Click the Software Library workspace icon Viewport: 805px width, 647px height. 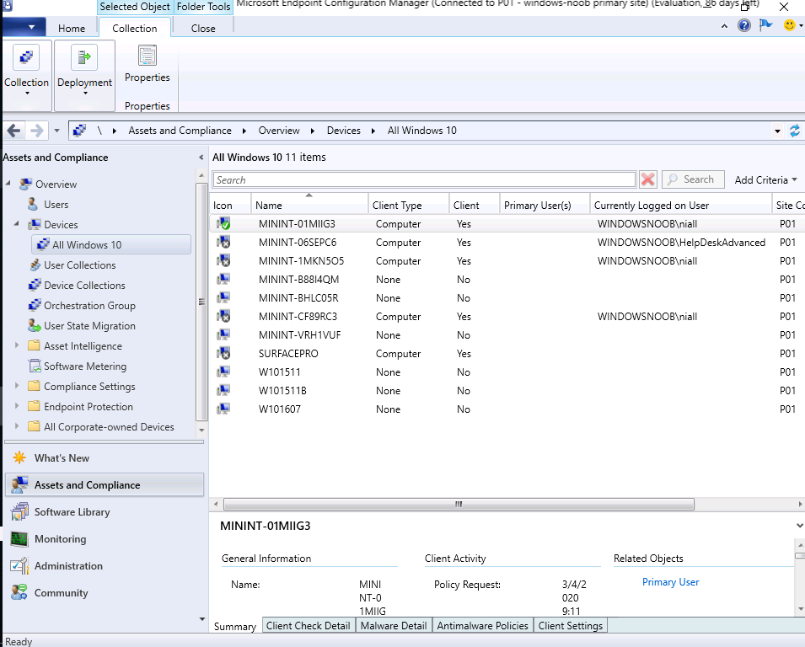[x=19, y=512]
